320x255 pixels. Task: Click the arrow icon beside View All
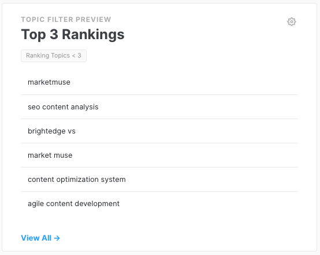pos(57,238)
